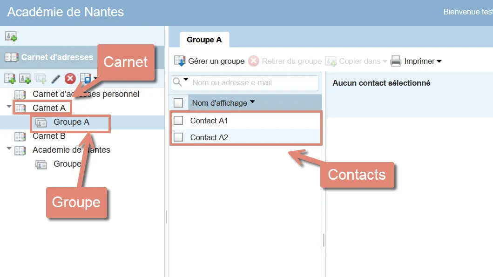The height and width of the screenshot is (277, 493).
Task: Click the second add-contact toolbar icon
Action: 25,79
